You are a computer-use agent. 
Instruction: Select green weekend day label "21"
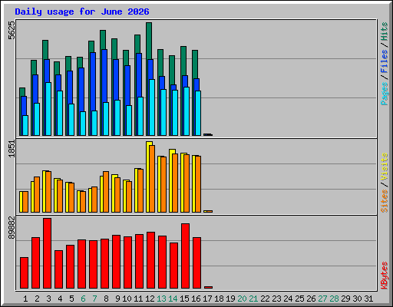click(x=253, y=299)
